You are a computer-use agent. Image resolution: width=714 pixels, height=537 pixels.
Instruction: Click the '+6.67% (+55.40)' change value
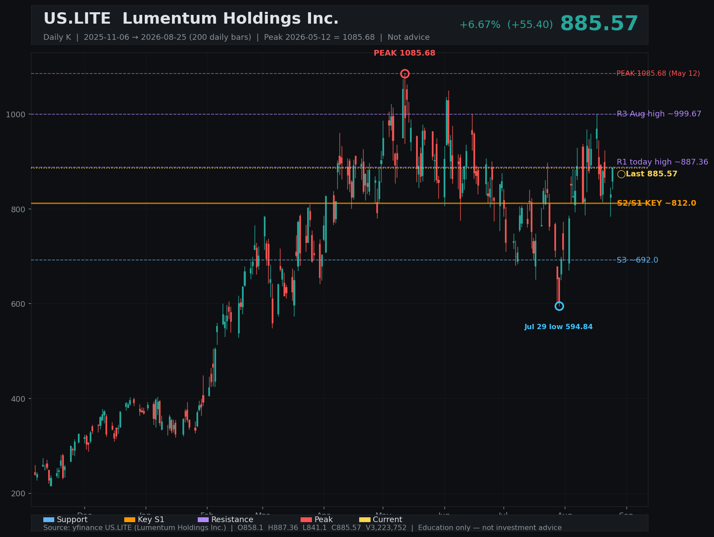pos(506,25)
